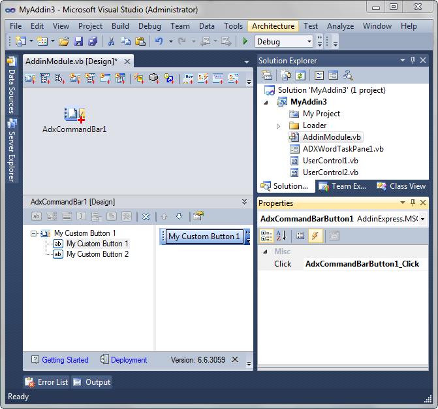The height and width of the screenshot is (409, 438).
Task: Toggle auto-hide pin on Properties window
Action: tap(413, 203)
